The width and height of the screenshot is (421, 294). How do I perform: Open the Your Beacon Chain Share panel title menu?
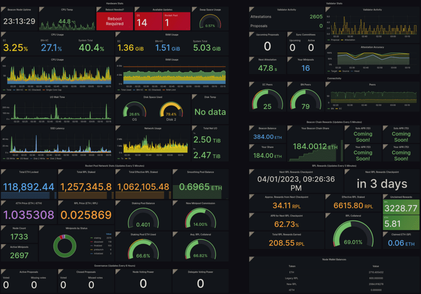(x=315, y=128)
